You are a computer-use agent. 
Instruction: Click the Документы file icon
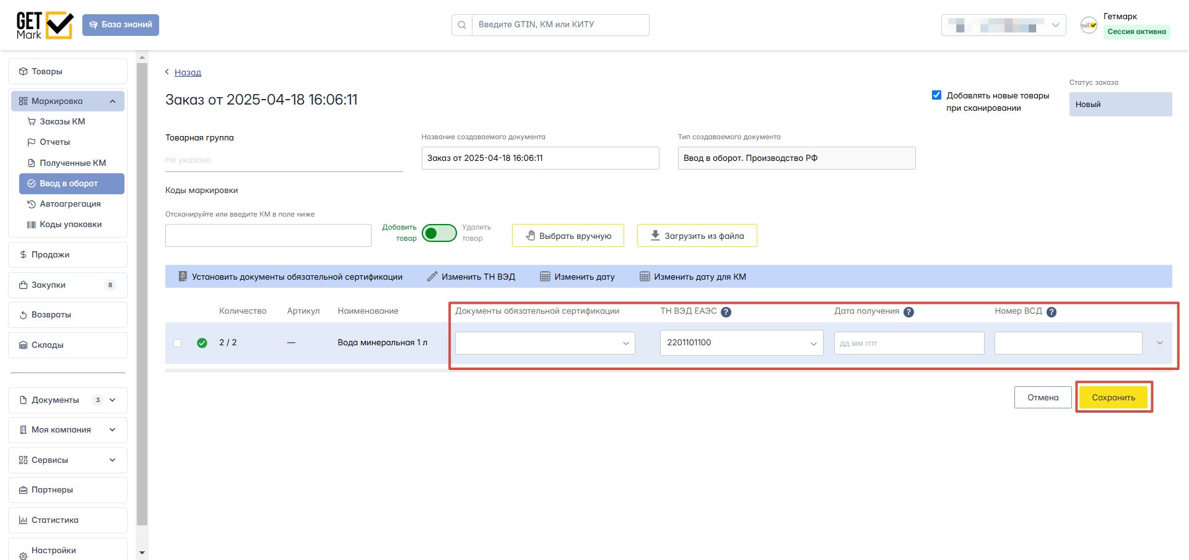tap(24, 400)
